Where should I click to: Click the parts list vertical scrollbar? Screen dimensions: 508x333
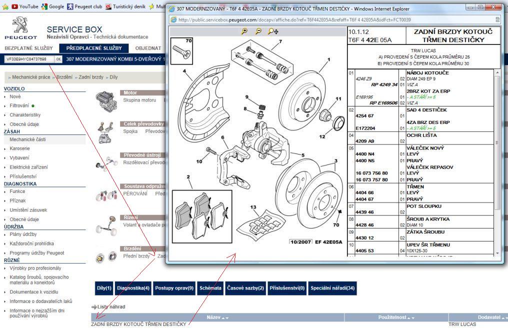[x=497, y=162]
